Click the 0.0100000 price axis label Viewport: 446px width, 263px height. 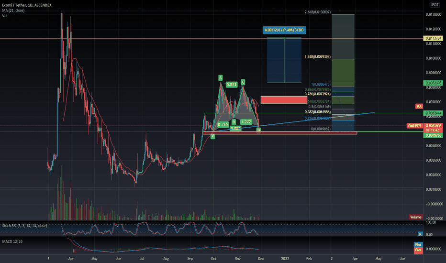pyautogui.click(x=434, y=58)
